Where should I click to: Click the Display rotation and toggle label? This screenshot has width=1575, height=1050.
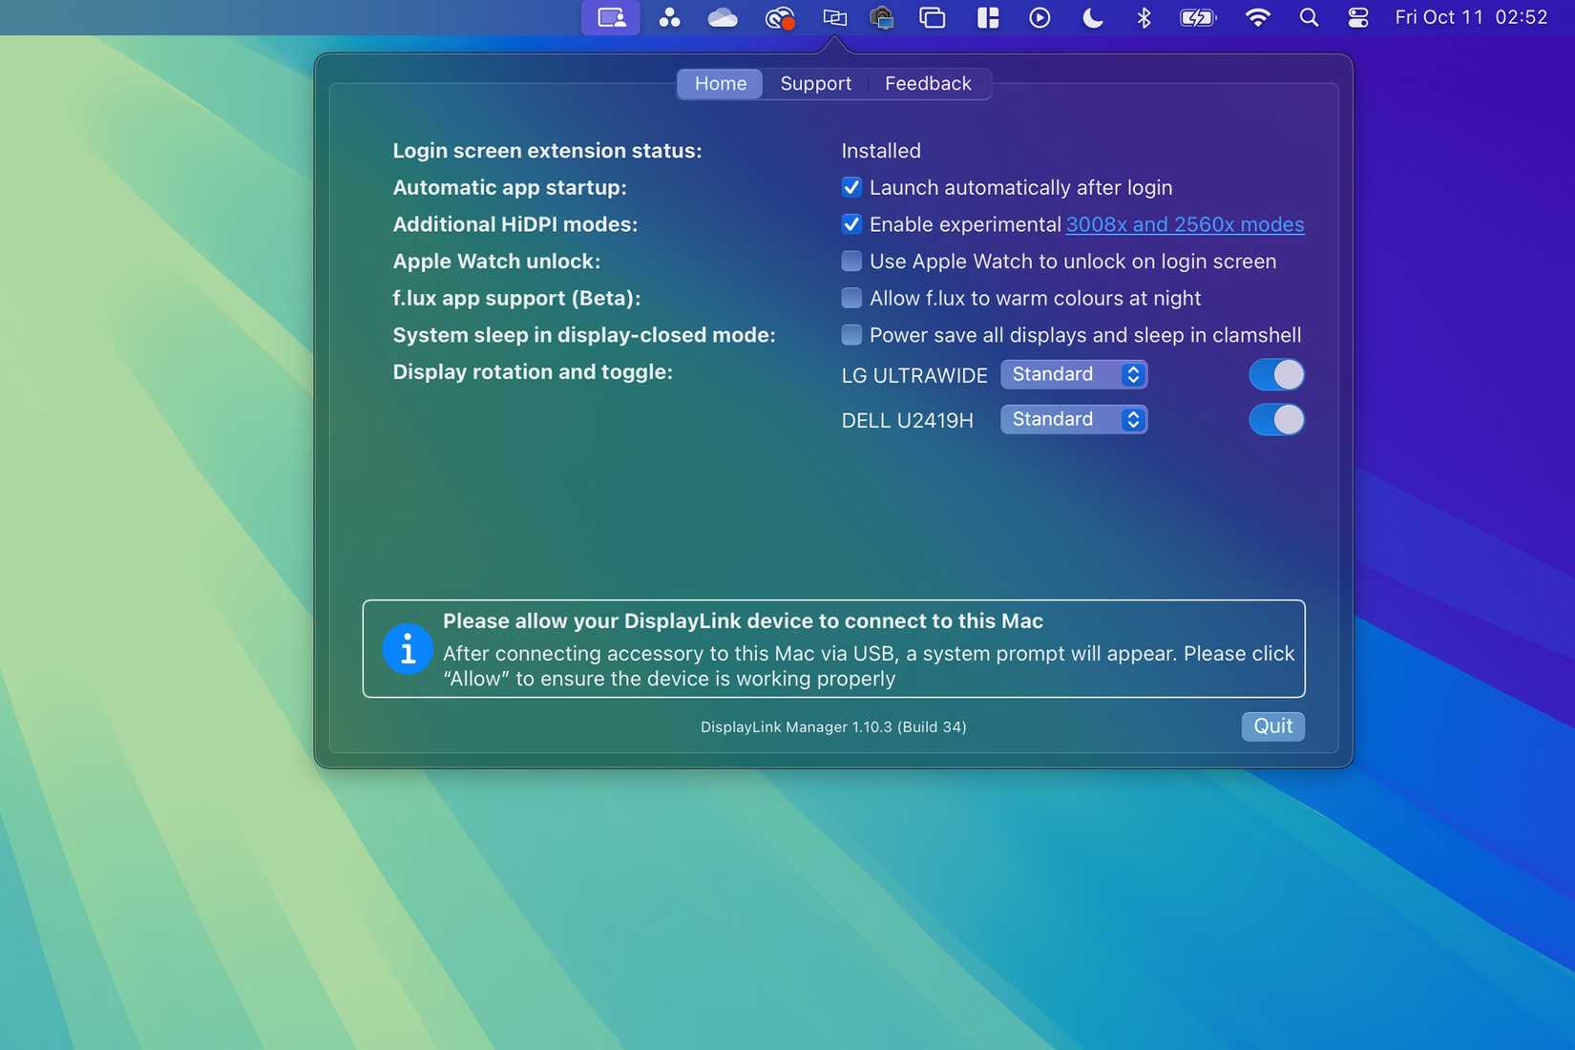pos(533,371)
